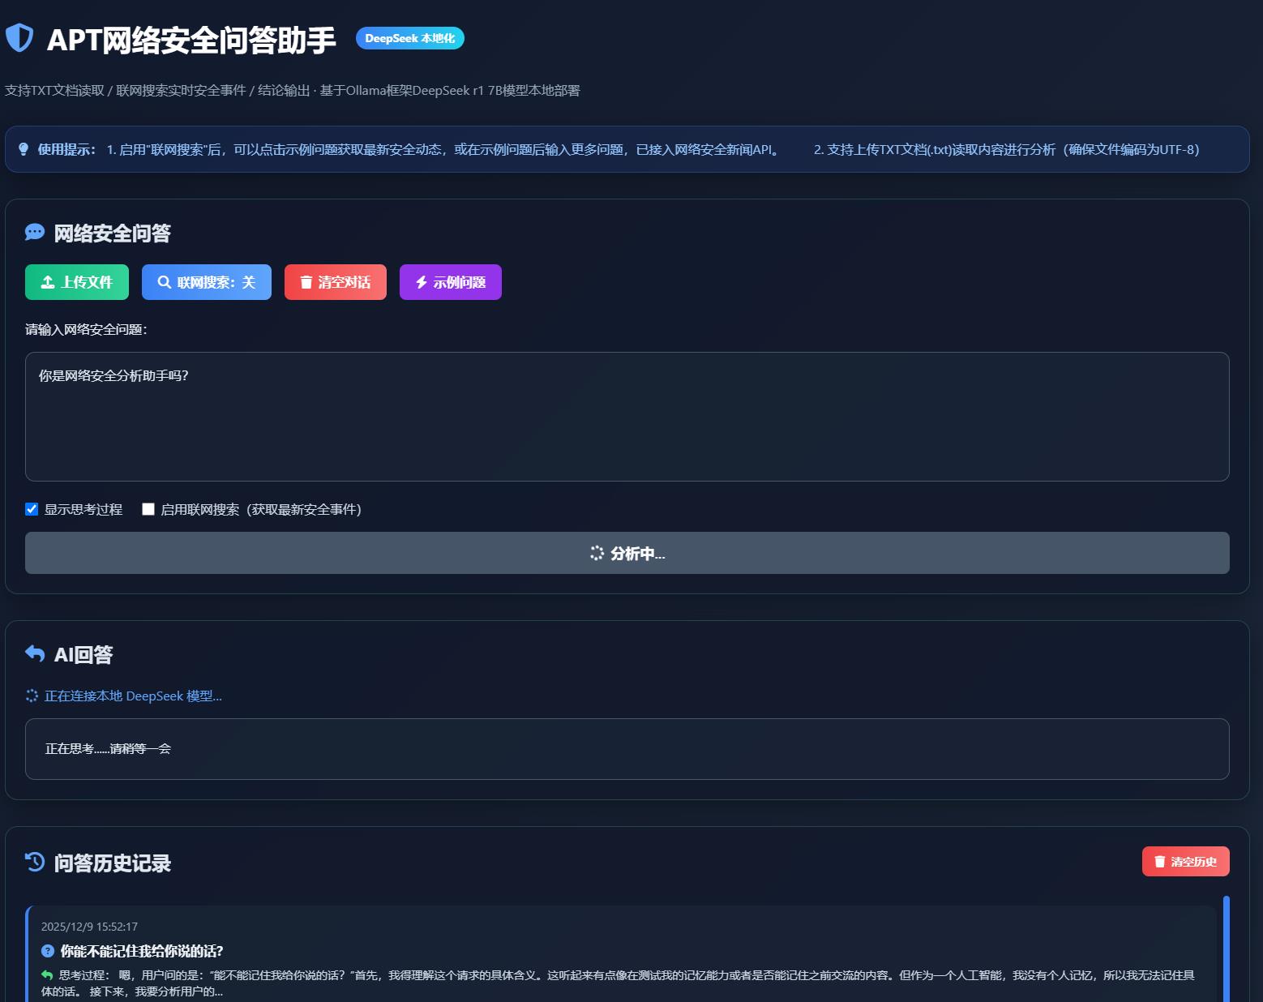Click the question mark icon in history entry

48,951
